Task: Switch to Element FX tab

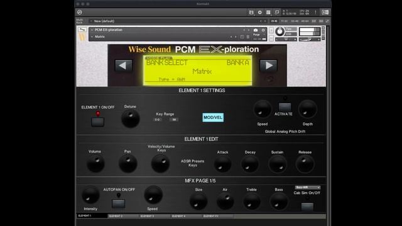Action: [x=218, y=216]
